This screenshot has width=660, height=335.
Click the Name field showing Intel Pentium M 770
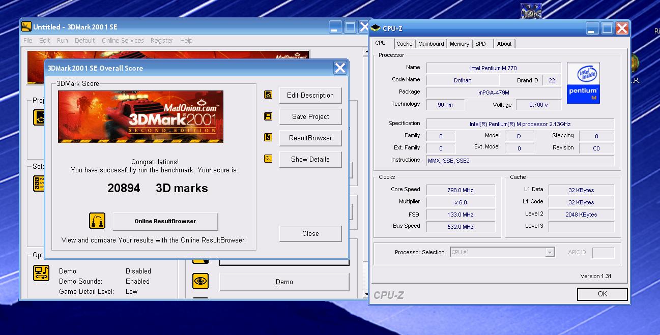(x=494, y=68)
